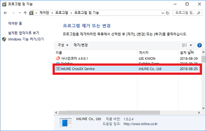Screen dimensions: 206x131
Task: Click publisher LEE KIWON cell
Action: pos(147,58)
